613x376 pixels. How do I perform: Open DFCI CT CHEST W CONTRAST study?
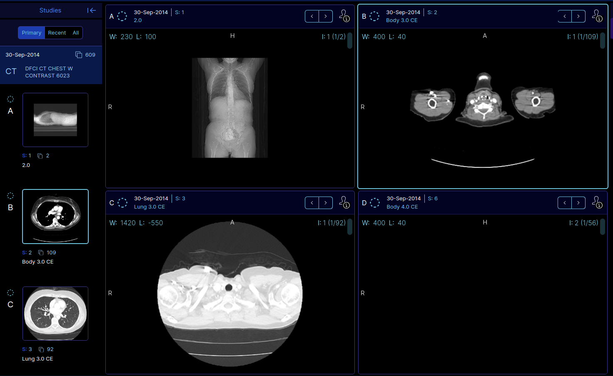coord(49,72)
